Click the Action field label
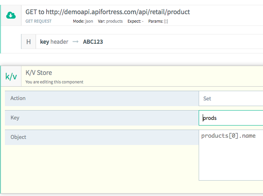The image size is (263, 196). pos(18,98)
